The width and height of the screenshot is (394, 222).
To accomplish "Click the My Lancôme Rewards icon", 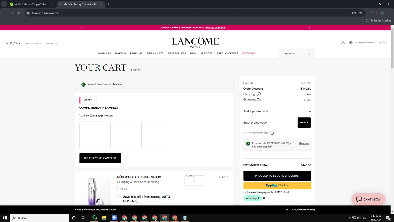I will click(x=351, y=42).
